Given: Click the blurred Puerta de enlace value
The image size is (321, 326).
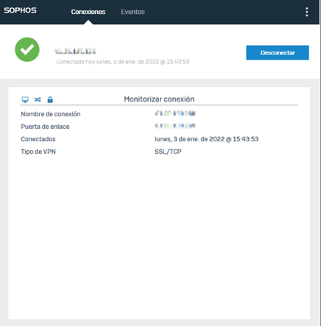Looking at the screenshot, I should [x=175, y=126].
